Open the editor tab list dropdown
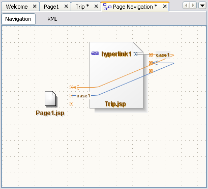The height and width of the screenshot is (189, 208). (x=202, y=6)
